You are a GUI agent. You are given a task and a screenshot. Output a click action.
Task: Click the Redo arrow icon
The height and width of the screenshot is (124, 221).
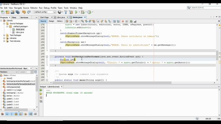[x=29, y=12]
